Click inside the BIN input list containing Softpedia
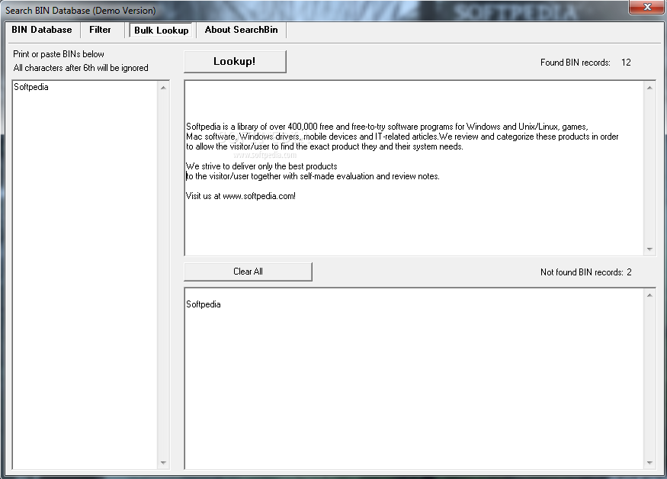This screenshot has width=667, height=479. [85, 275]
